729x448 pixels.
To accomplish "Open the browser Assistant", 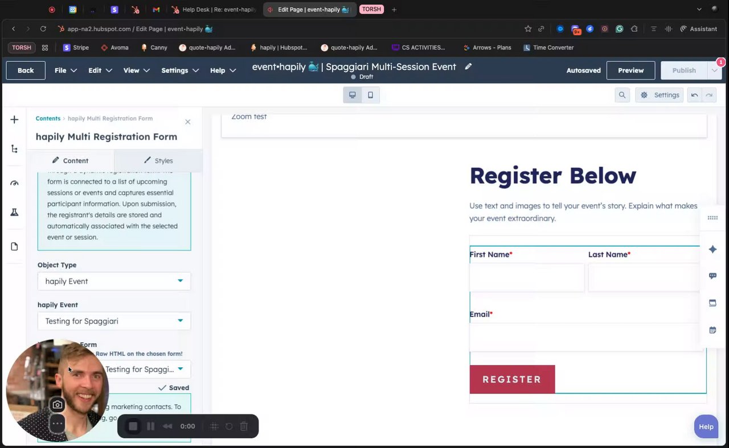I will click(x=698, y=28).
